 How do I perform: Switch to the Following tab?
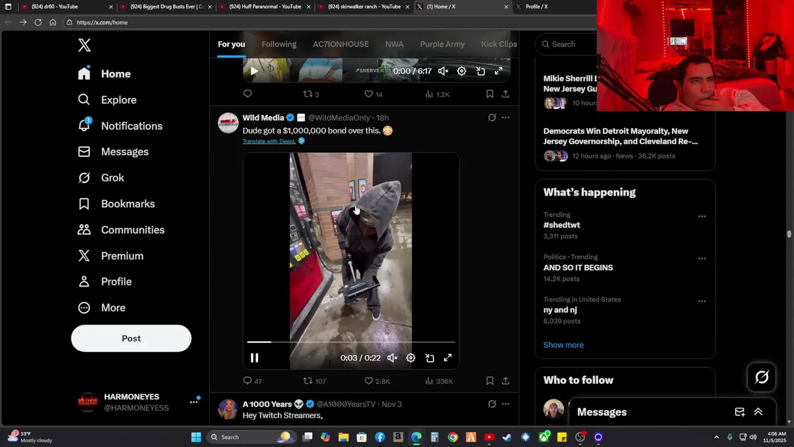point(279,44)
